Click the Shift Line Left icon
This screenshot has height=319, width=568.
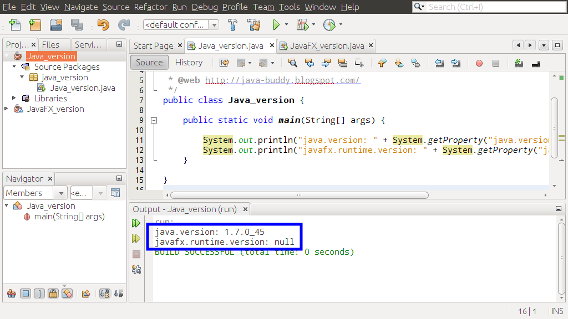click(439, 63)
